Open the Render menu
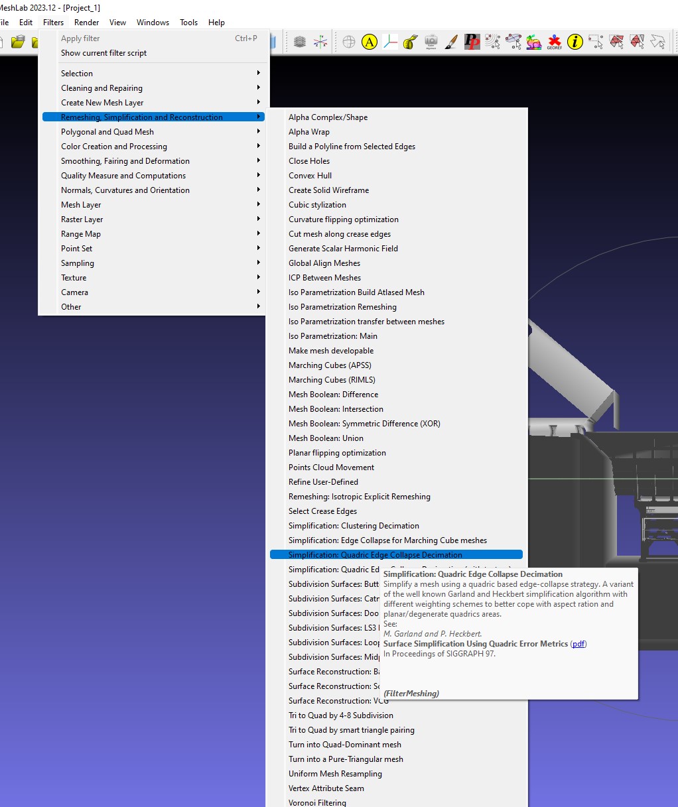This screenshot has width=678, height=807. [86, 23]
